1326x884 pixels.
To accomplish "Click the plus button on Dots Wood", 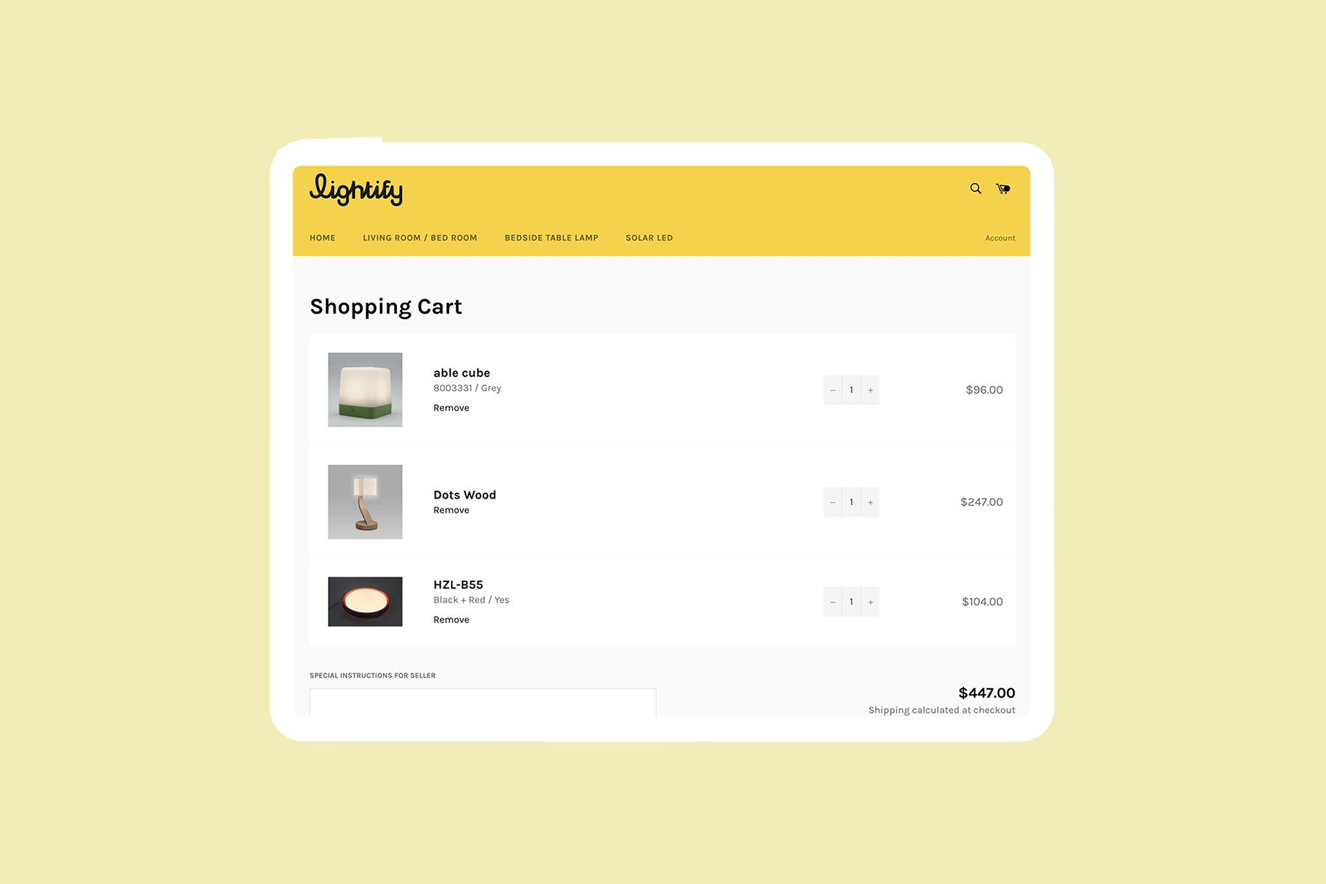I will 870,501.
